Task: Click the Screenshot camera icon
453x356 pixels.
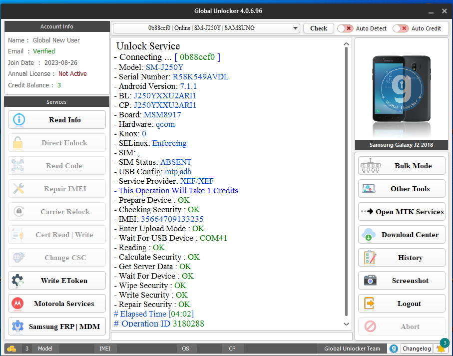Action: click(x=370, y=280)
